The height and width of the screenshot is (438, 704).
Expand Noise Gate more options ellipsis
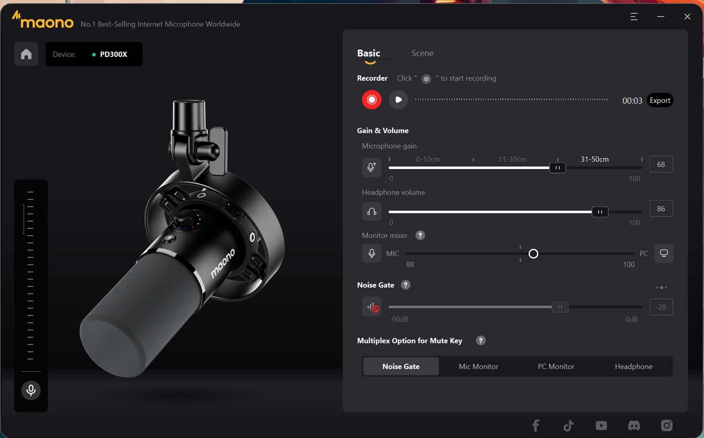[661, 288]
